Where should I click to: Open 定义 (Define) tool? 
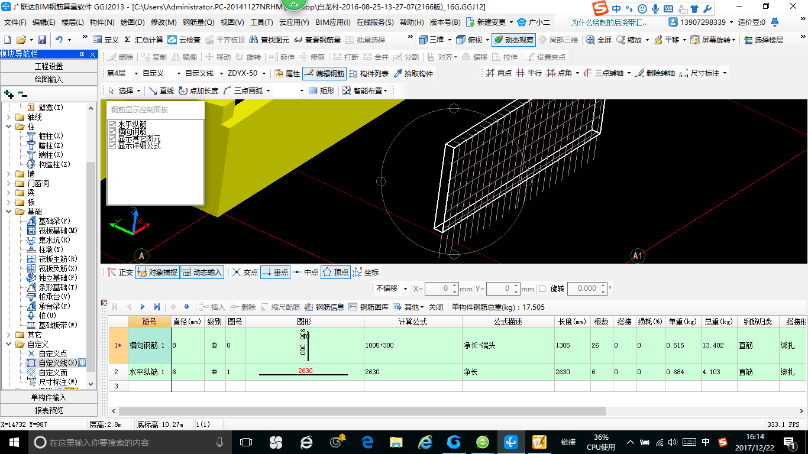[x=106, y=40]
